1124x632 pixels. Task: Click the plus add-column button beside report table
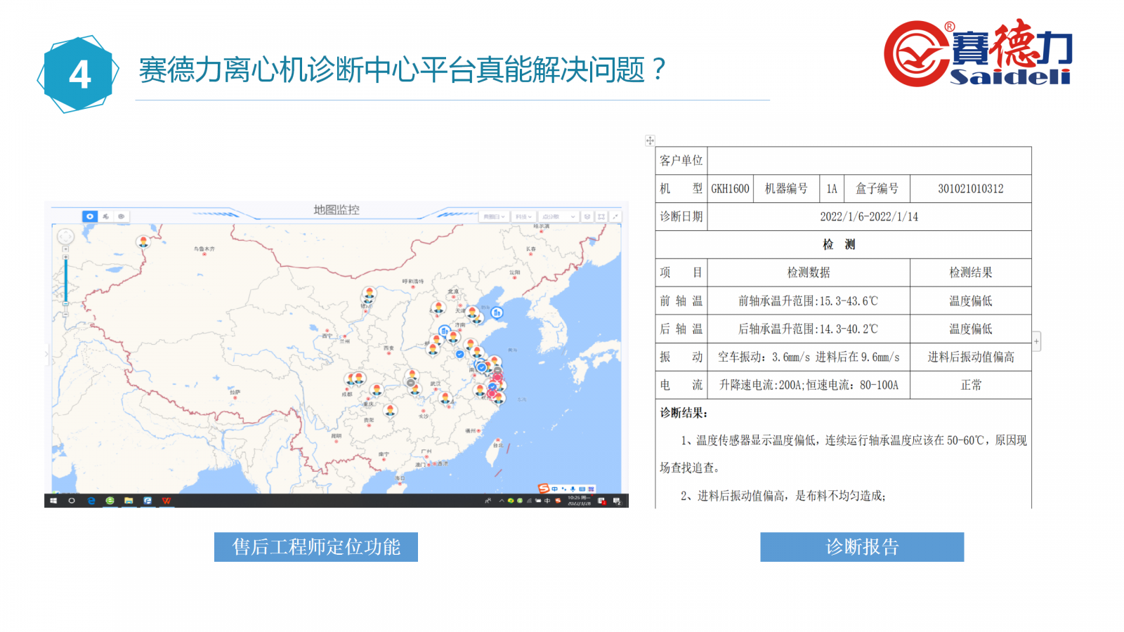[x=1036, y=341]
